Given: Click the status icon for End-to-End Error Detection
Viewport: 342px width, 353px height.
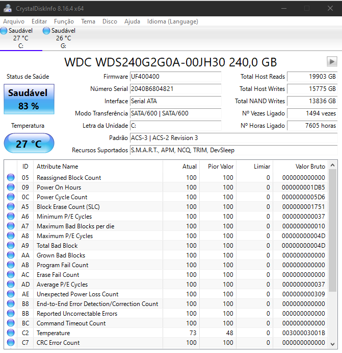Looking at the screenshot, I should pos(11,303).
